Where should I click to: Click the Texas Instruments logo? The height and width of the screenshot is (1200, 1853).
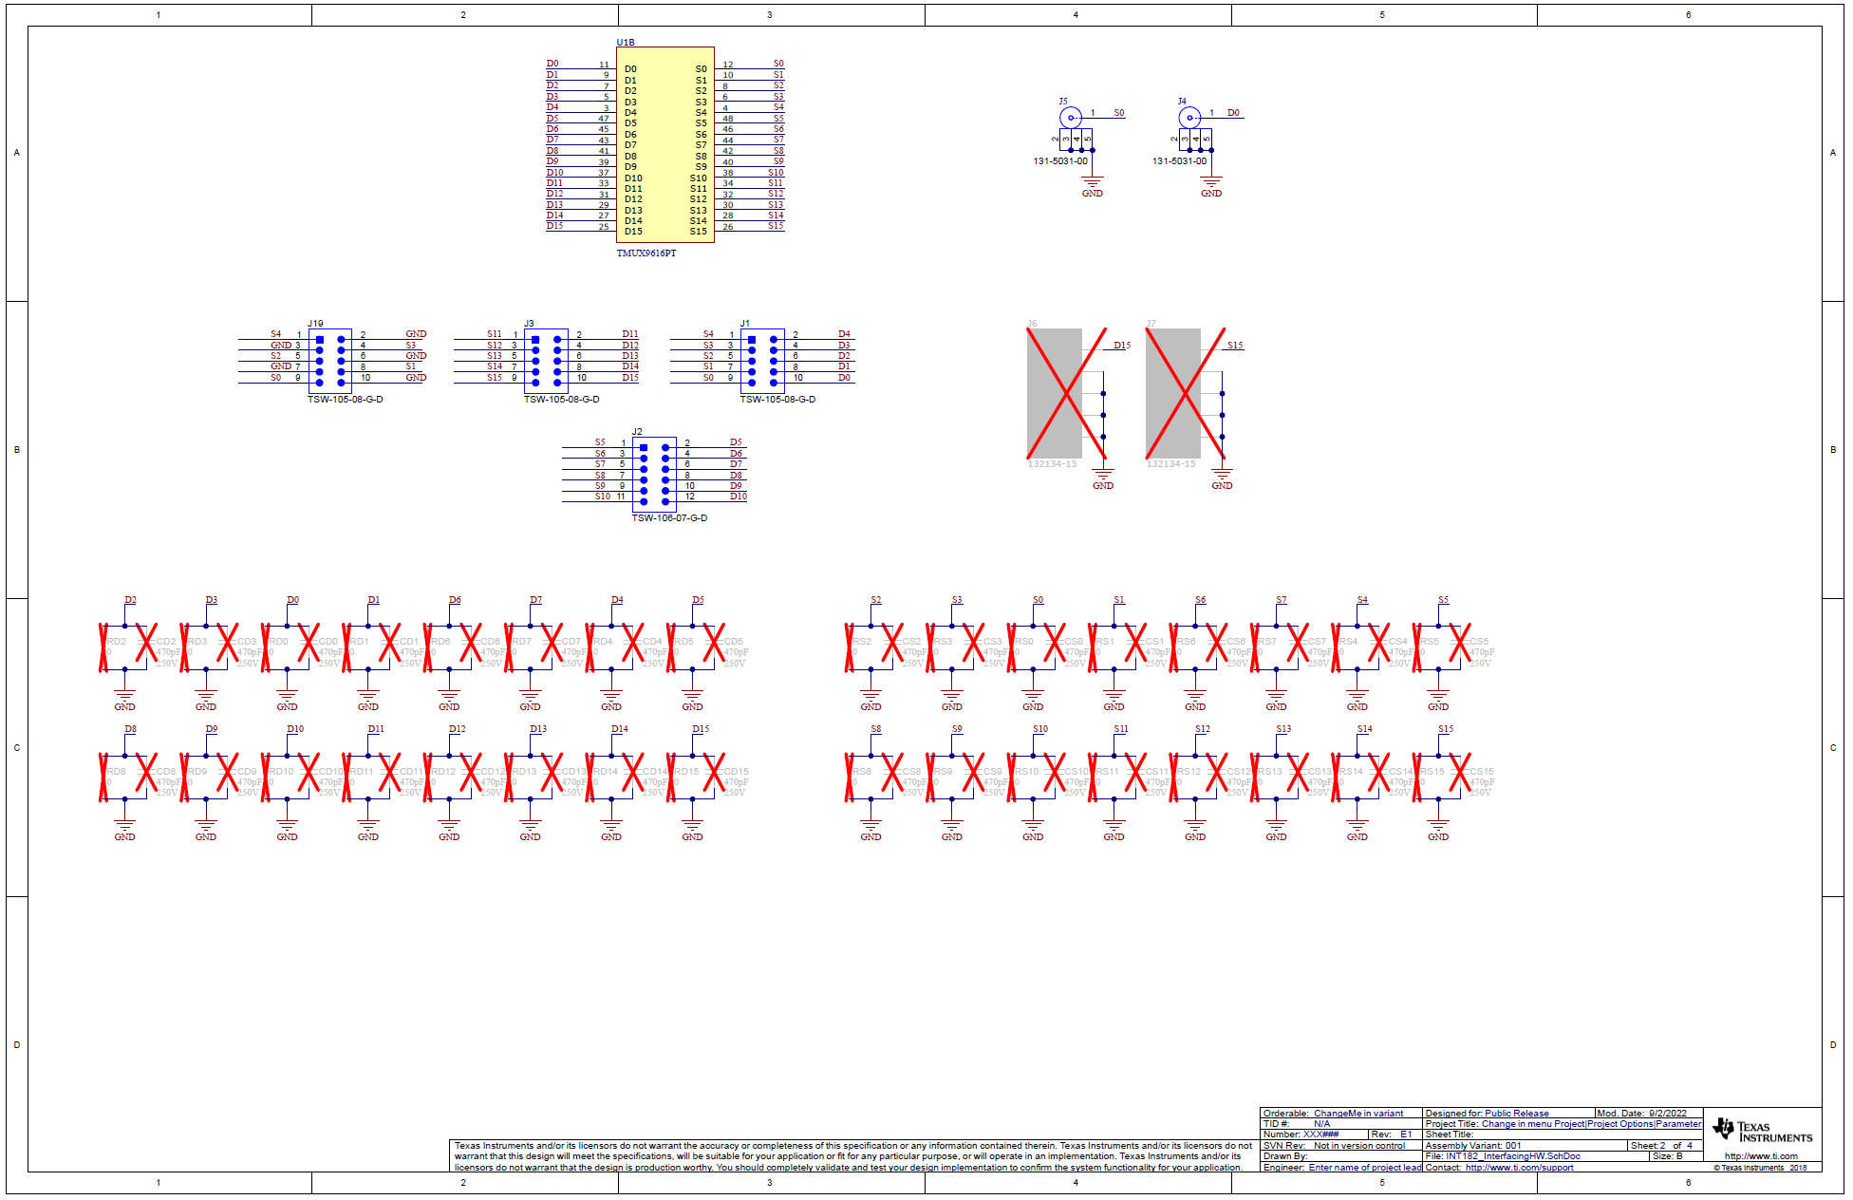[x=1762, y=1130]
